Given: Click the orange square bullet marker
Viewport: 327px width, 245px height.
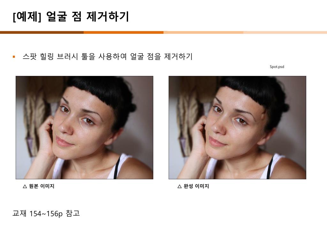Looking at the screenshot, I should point(14,57).
